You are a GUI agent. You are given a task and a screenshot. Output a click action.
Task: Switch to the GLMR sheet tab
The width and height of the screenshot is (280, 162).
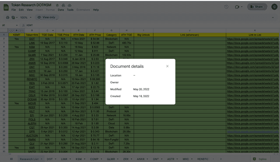click(111, 159)
